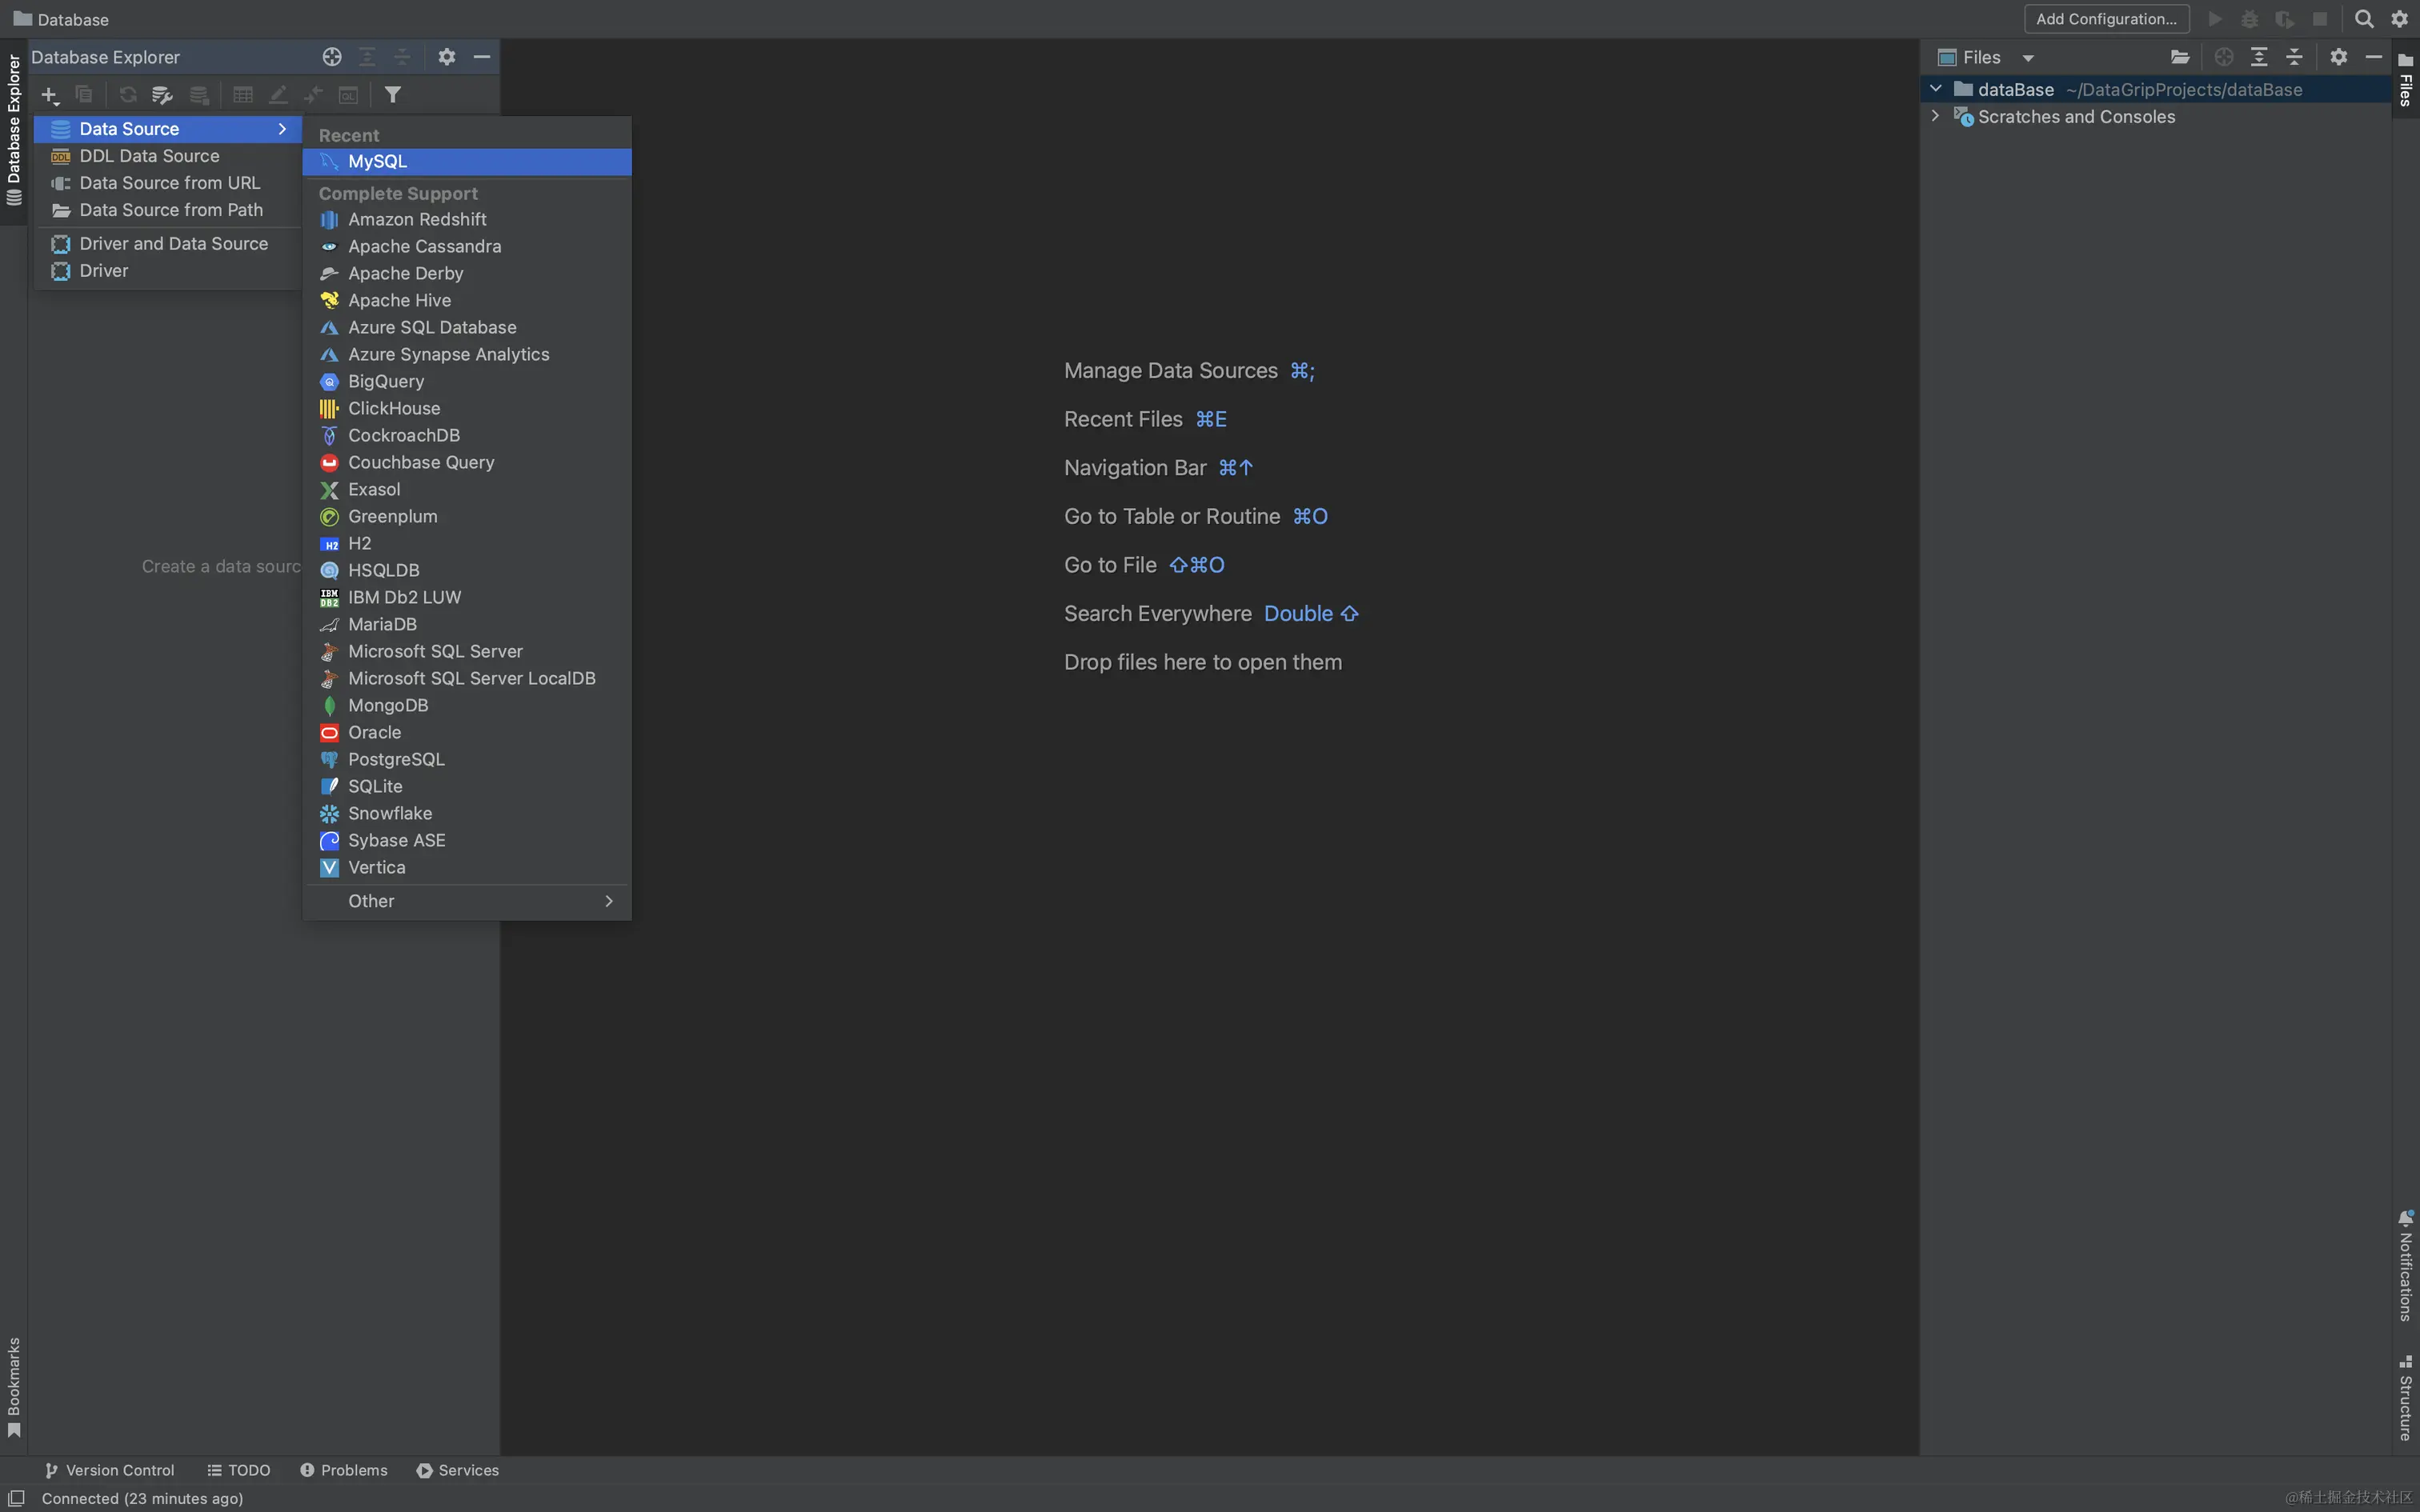
Task: Click the Add Configuration... button
Action: point(2106,19)
